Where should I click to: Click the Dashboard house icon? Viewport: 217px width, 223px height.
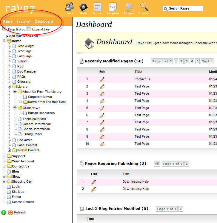(x=89, y=43)
